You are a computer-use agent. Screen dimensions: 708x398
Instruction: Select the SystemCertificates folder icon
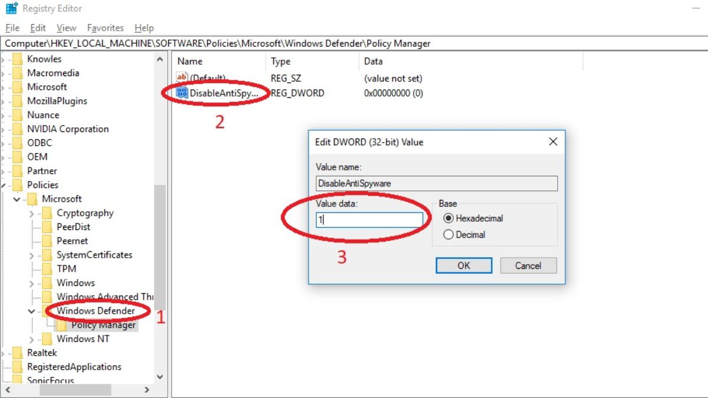(47, 255)
